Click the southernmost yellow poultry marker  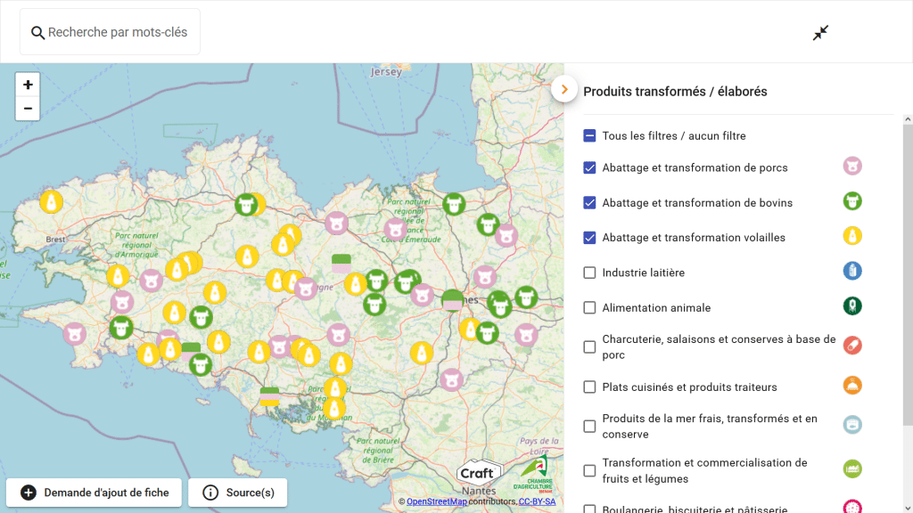pyautogui.click(x=334, y=408)
